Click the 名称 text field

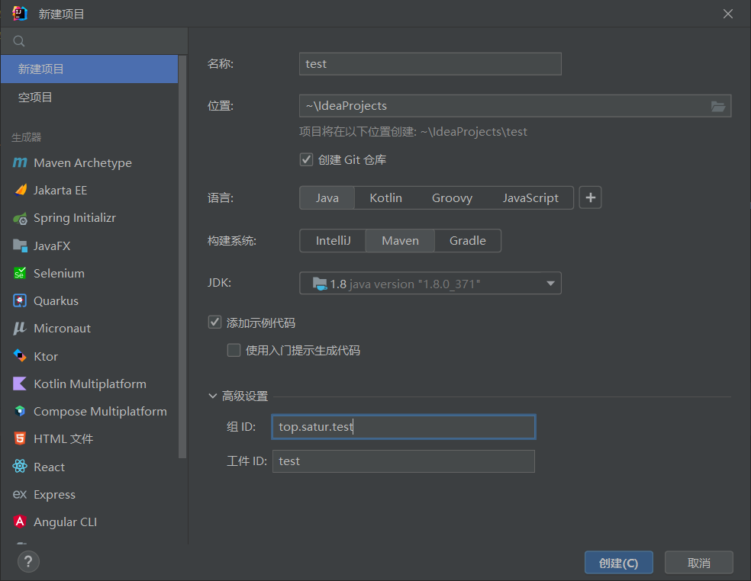(430, 63)
